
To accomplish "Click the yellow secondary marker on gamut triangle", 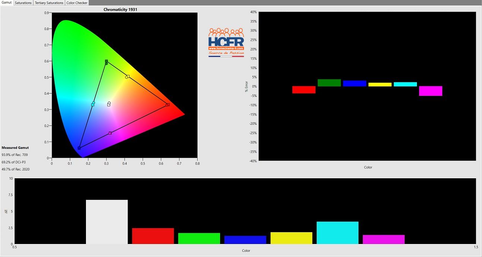I will pos(128,77).
